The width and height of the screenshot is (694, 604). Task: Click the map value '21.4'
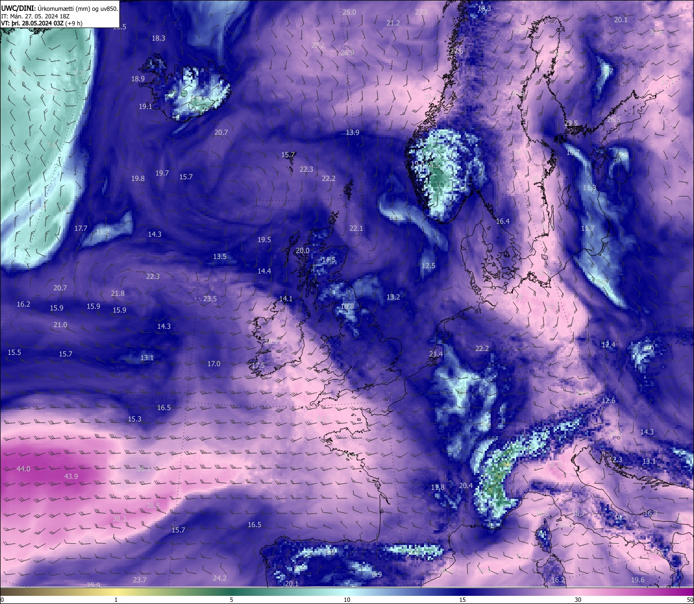tap(436, 354)
